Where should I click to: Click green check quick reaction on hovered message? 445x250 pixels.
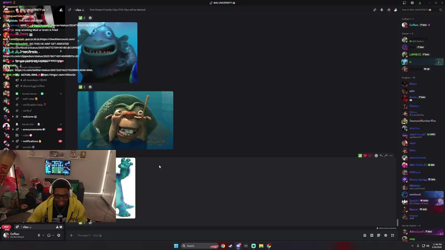coord(360,156)
